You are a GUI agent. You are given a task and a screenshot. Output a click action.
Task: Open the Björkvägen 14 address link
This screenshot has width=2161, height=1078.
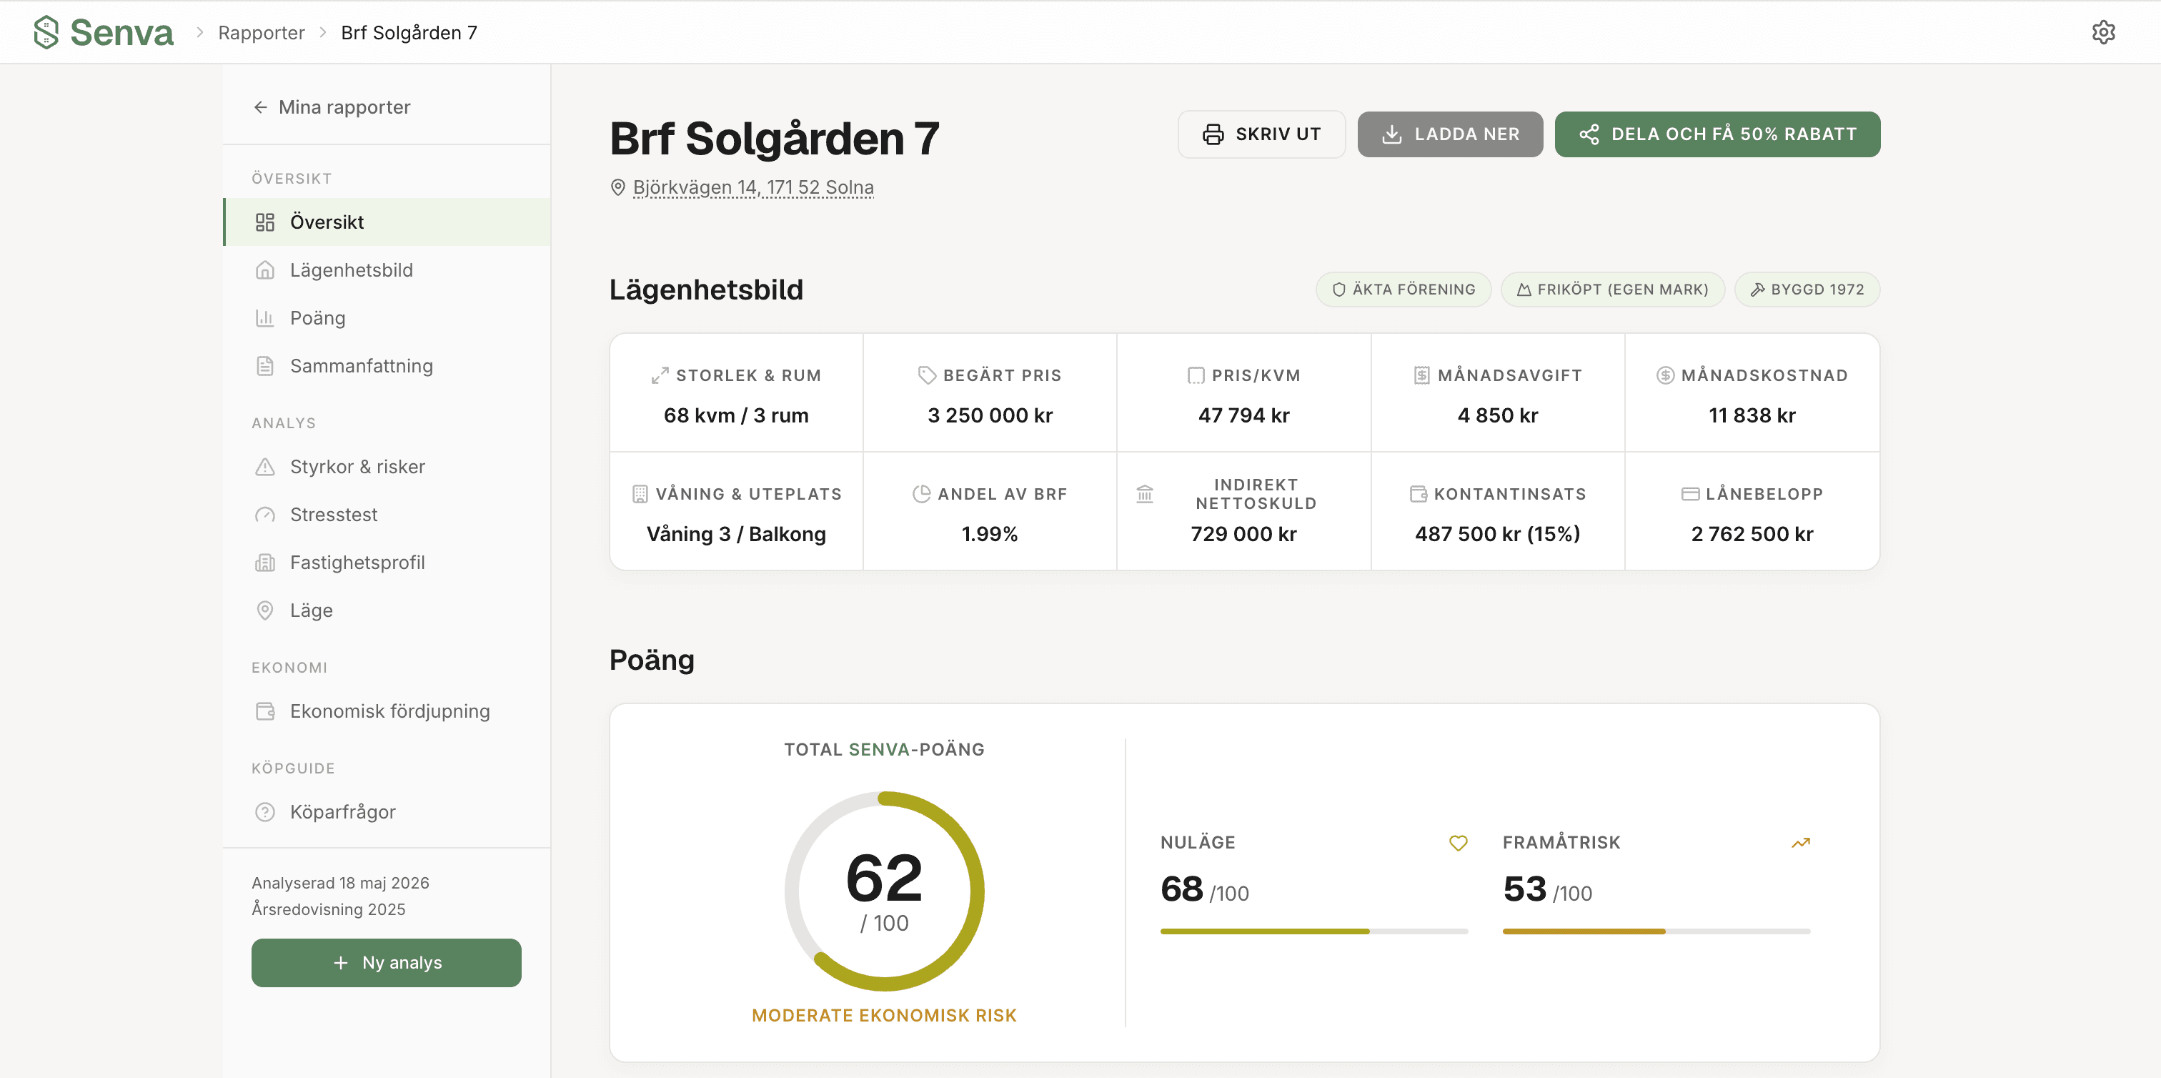click(x=752, y=187)
